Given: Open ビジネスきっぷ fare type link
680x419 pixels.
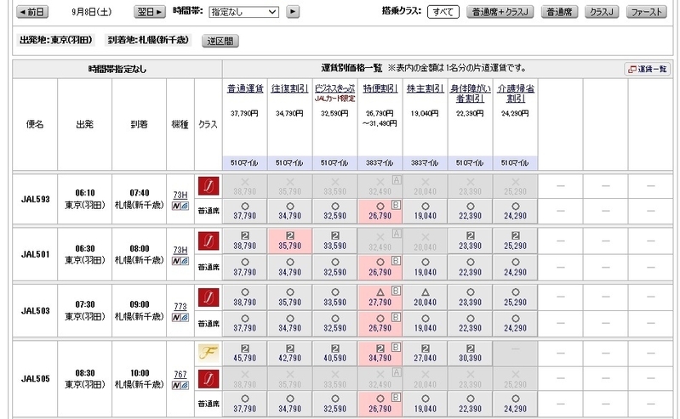Looking at the screenshot, I should coord(334,88).
